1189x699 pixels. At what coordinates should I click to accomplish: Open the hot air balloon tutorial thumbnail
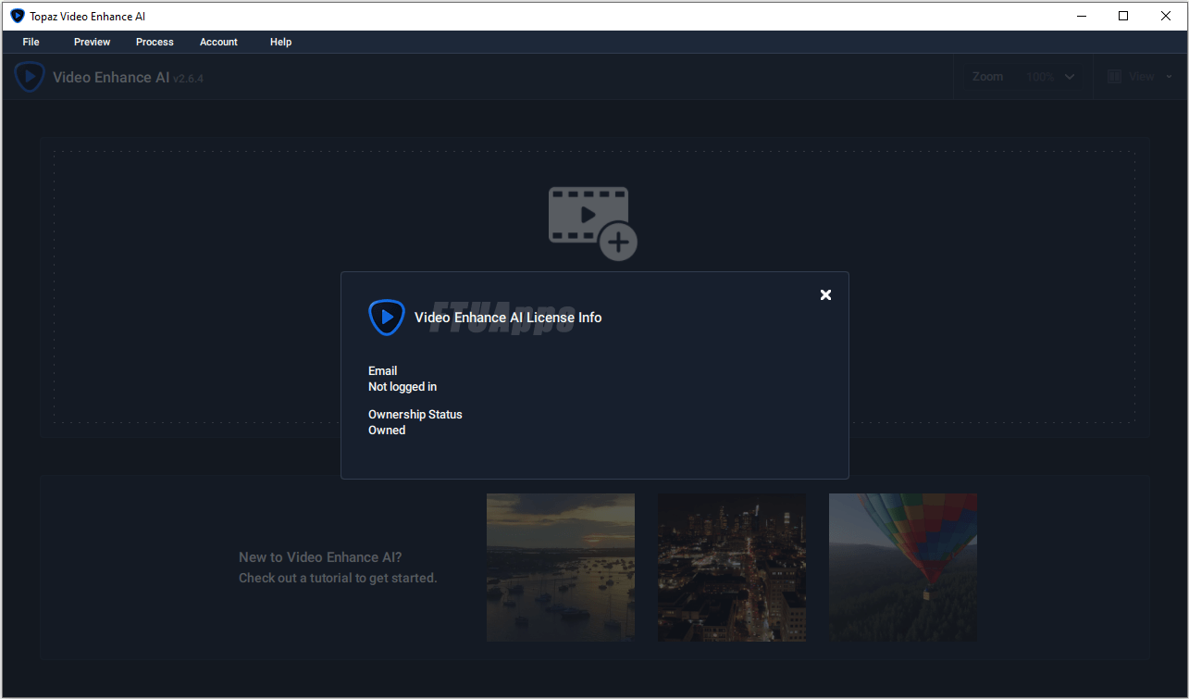tap(903, 568)
